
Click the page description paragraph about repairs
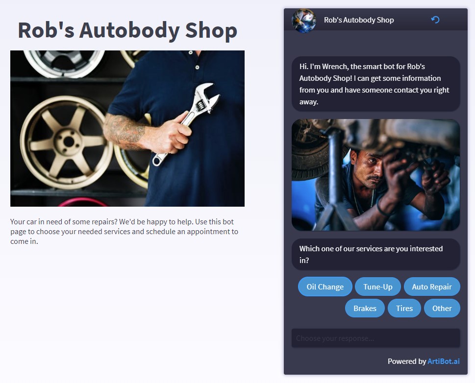point(124,231)
